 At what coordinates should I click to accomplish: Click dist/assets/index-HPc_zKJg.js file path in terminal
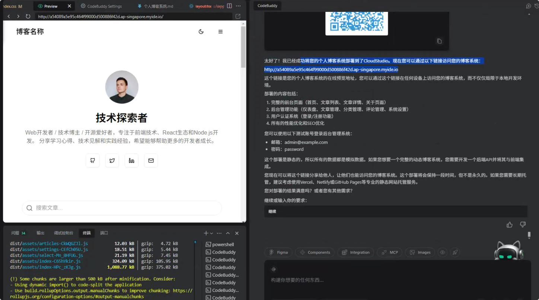(45, 267)
